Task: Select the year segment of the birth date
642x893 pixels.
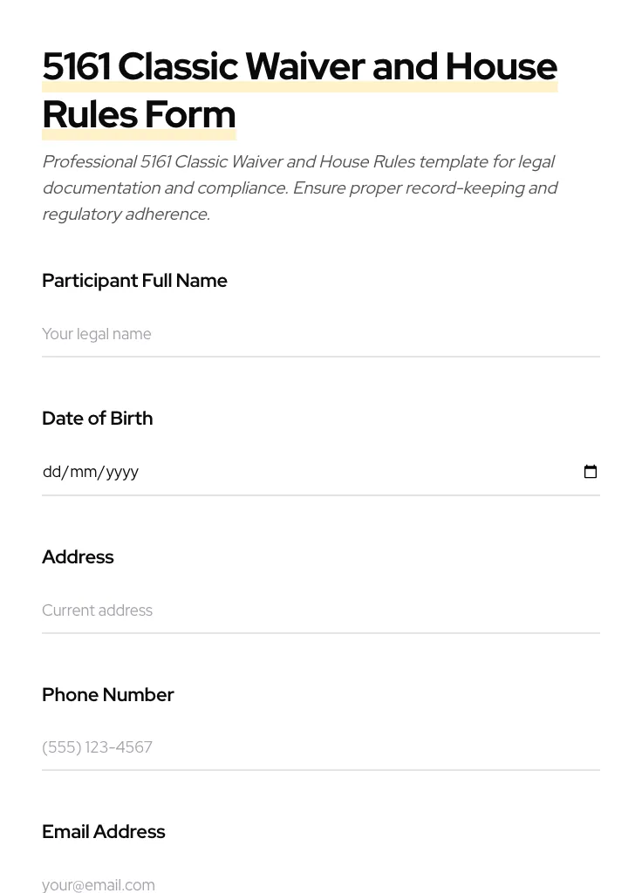Action: tap(122, 472)
